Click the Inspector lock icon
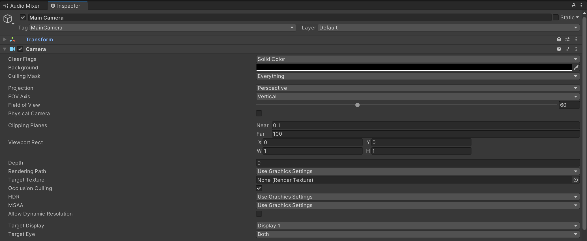The image size is (587, 241). [x=573, y=5]
